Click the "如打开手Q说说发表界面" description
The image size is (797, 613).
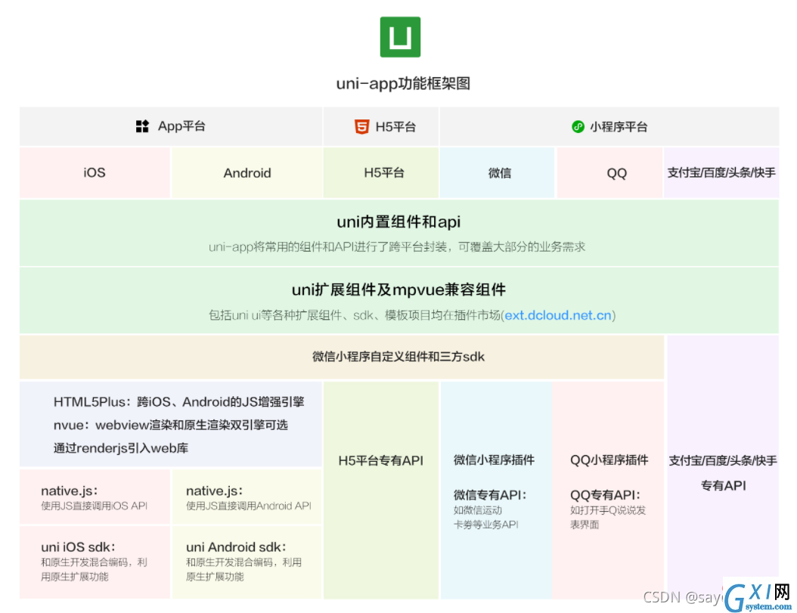[x=608, y=518]
